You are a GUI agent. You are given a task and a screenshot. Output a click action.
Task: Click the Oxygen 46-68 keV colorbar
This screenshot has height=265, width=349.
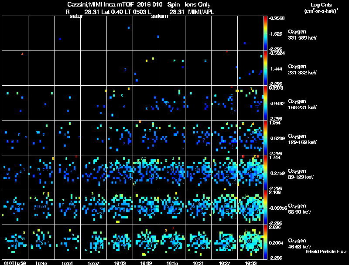coord(265,242)
